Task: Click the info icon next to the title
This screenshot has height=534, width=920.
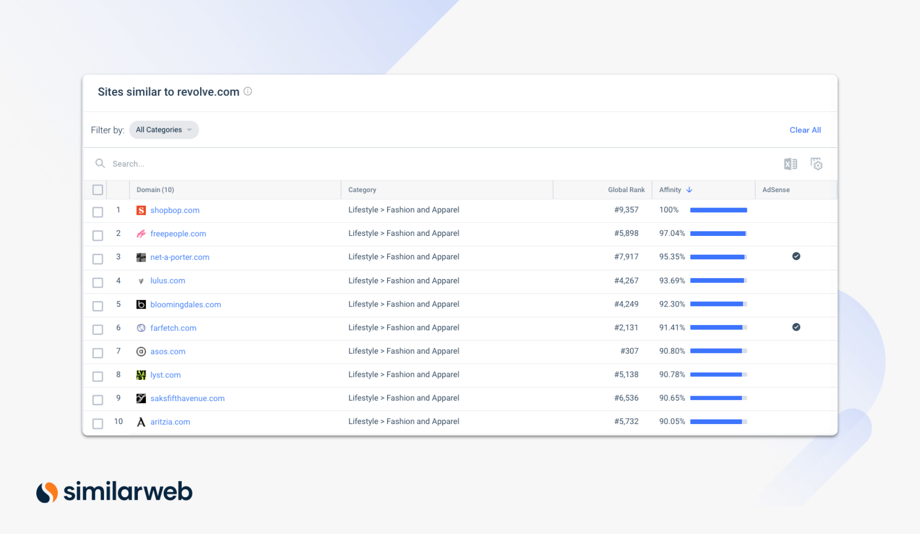Action: (248, 92)
